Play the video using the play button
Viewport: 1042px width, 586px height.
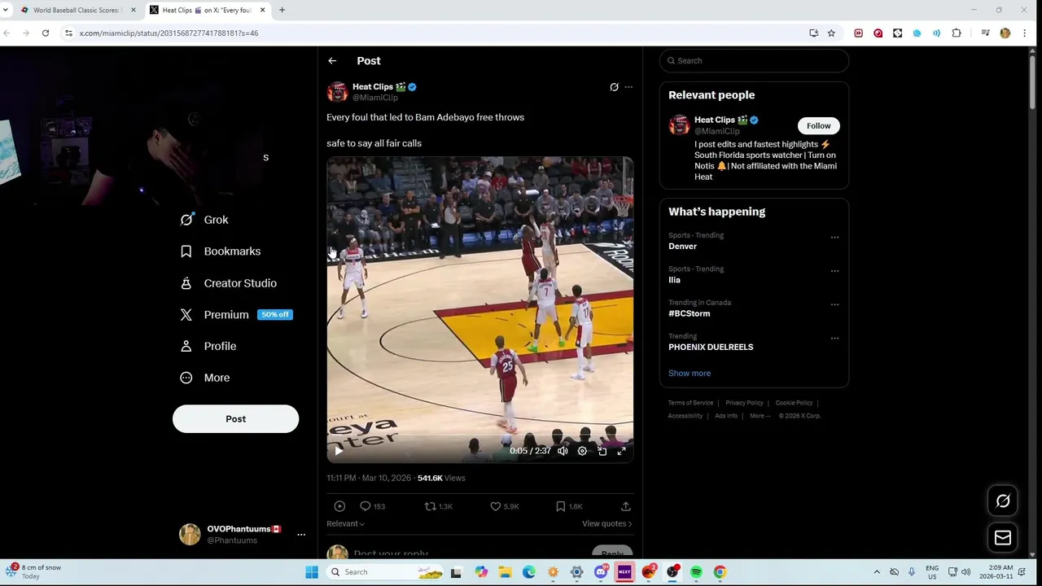pyautogui.click(x=339, y=451)
